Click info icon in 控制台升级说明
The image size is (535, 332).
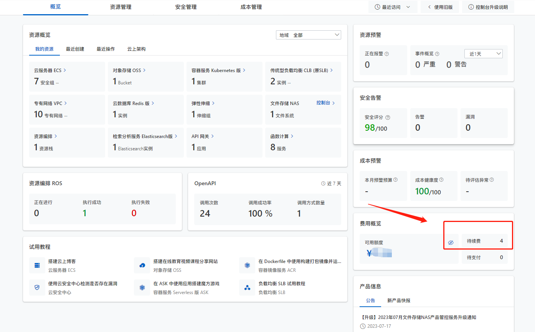tap(471, 7)
